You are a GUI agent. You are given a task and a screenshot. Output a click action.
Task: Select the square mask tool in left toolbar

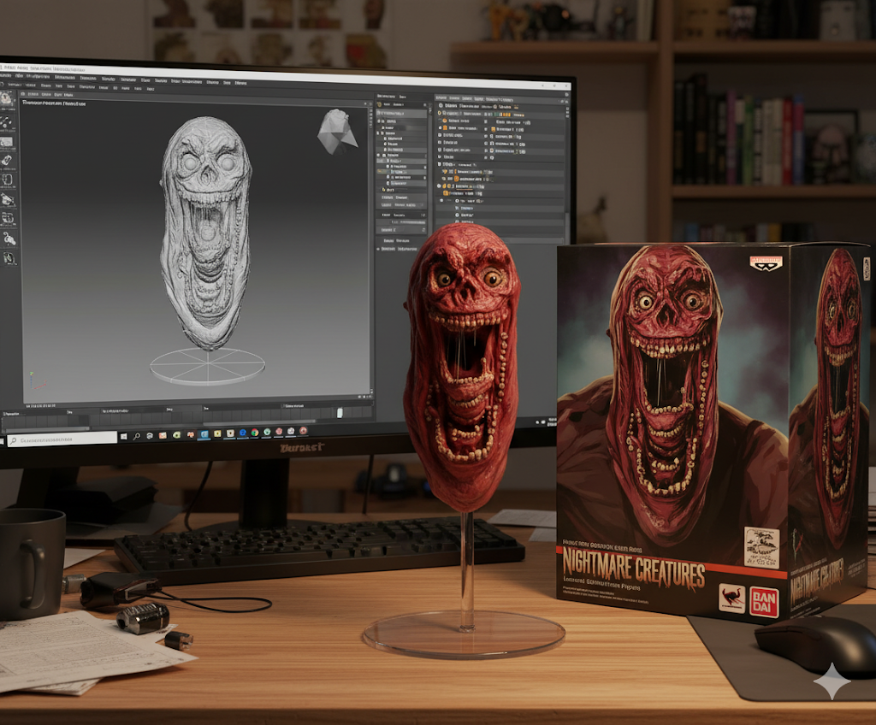7,180
